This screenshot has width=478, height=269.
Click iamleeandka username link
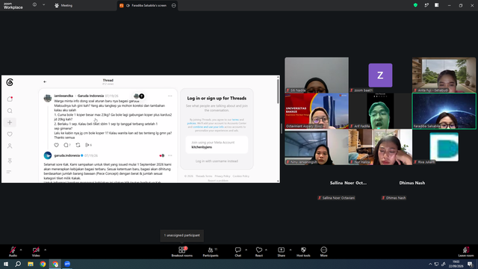63,96
